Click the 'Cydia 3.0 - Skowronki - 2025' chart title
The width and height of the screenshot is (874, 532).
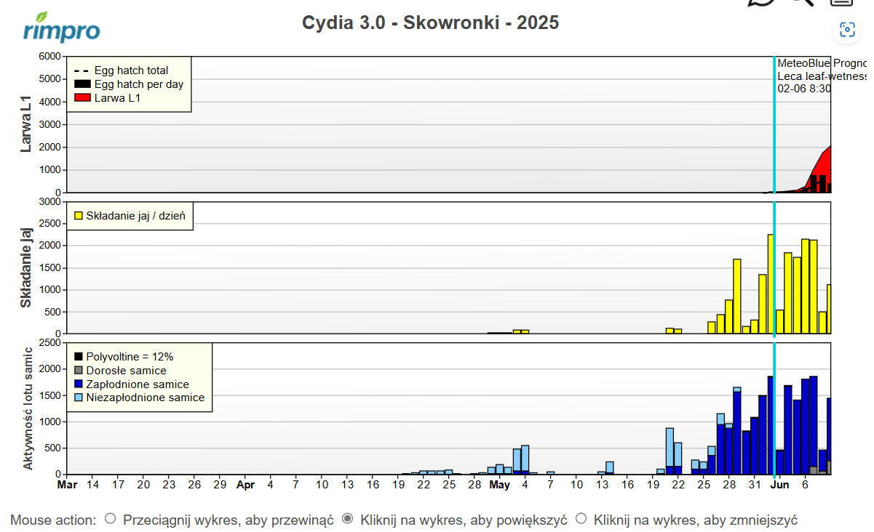430,23
